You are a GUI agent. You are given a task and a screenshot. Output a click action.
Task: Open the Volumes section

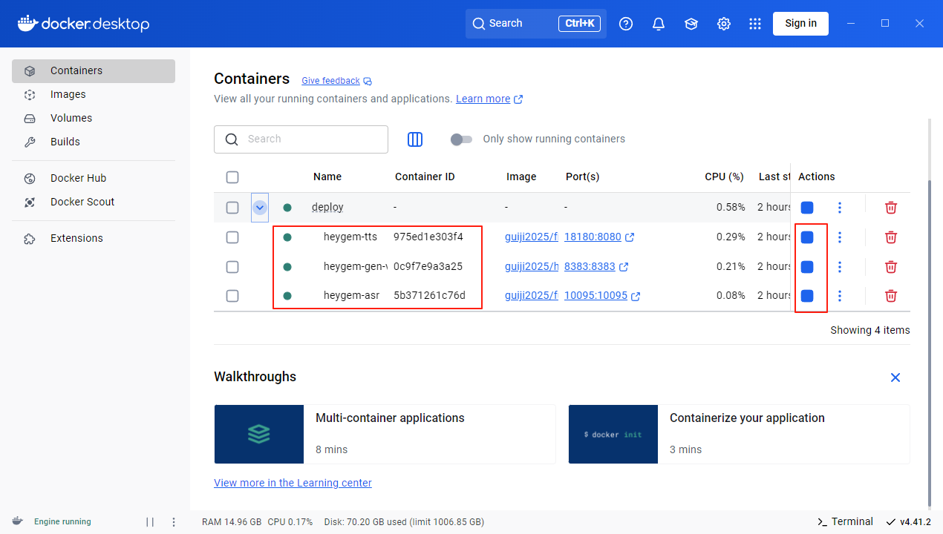(x=71, y=118)
